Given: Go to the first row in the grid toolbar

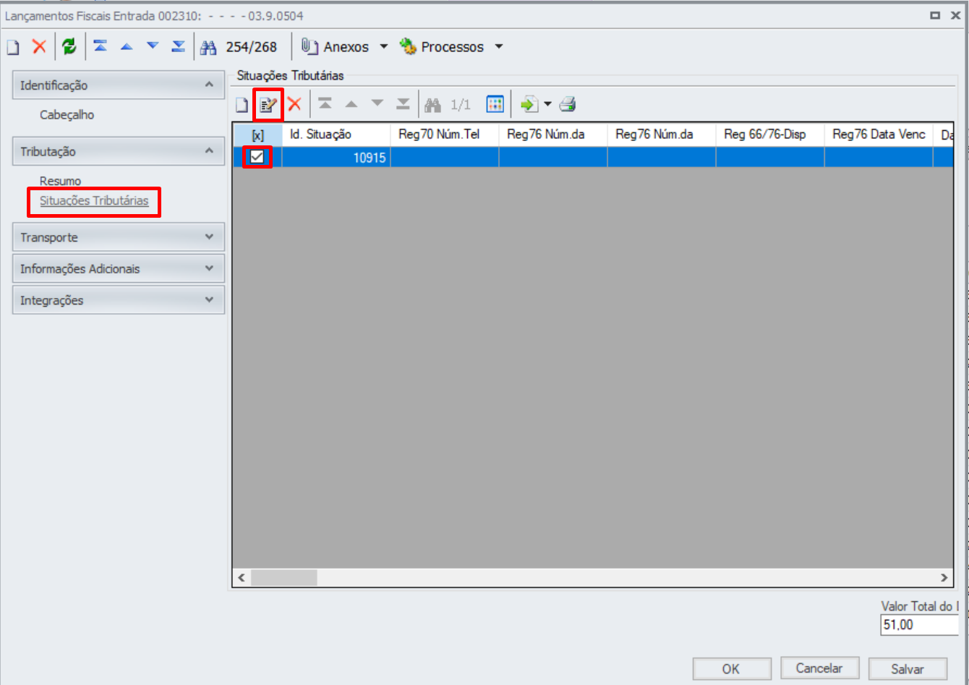Looking at the screenshot, I should (325, 104).
